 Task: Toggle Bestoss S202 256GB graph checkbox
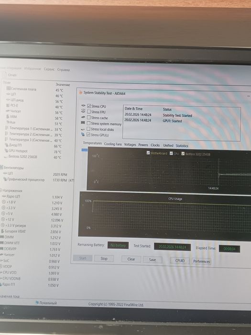pyautogui.click(x=183, y=154)
